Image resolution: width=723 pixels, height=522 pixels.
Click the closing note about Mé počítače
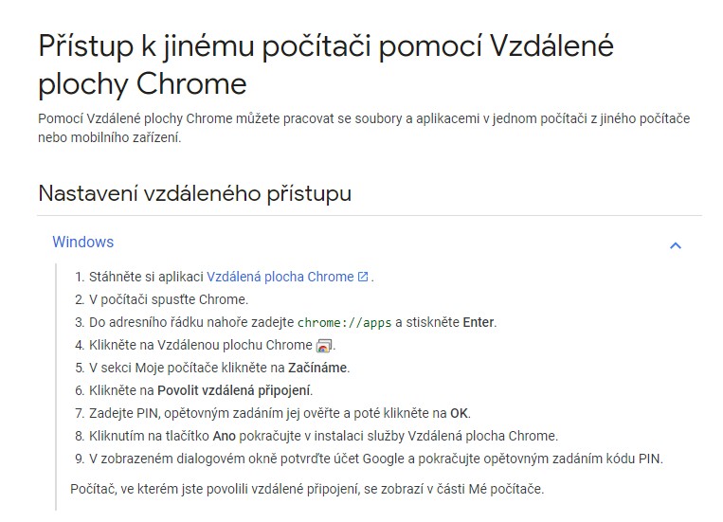point(307,489)
